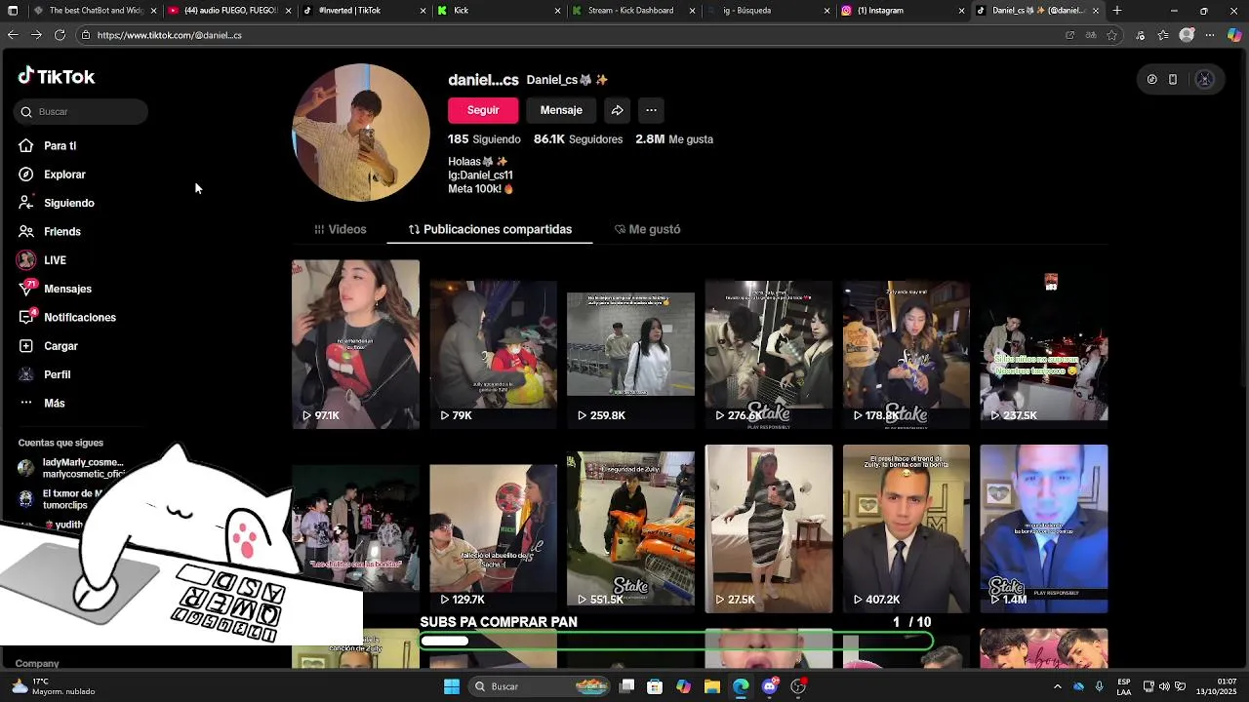
Task: Click the browser forward arrow
Action: coord(36,35)
